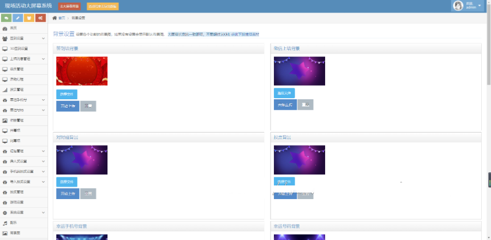Click the green chat shortcut icon
The height and width of the screenshot is (240, 491).
pyautogui.click(x=7, y=18)
